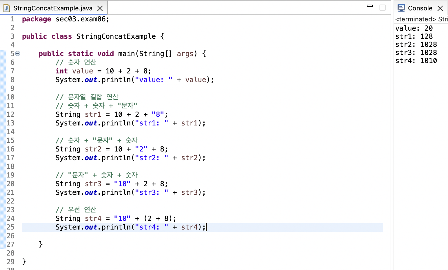448x270 pixels.
Task: Click the main method signature line
Action: tap(122, 54)
